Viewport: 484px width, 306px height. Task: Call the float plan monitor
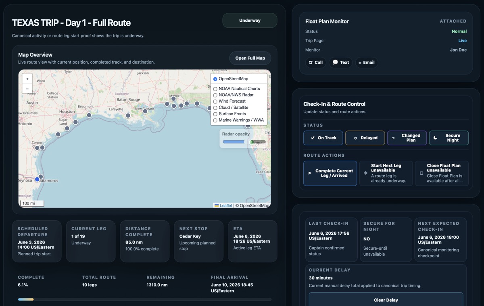[315, 62]
